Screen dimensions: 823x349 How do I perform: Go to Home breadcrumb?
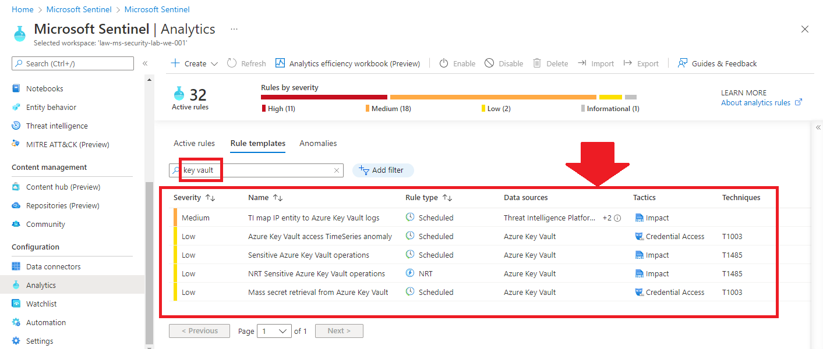coord(23,9)
